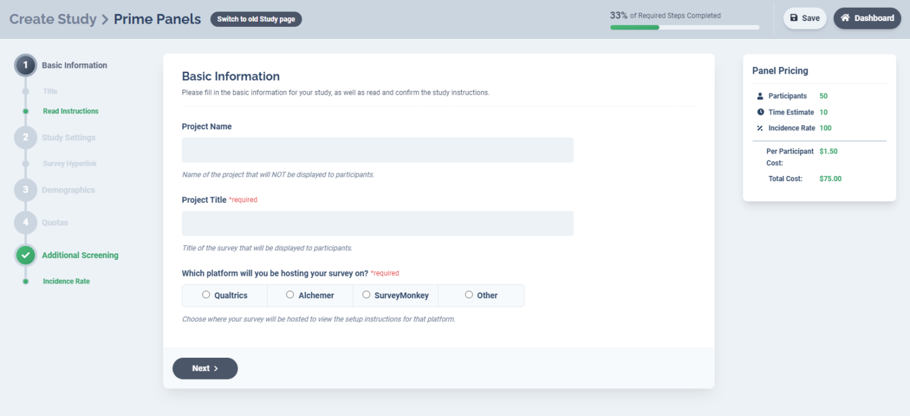910x416 pixels.
Task: Click the save disk icon in the Save button
Action: (794, 18)
